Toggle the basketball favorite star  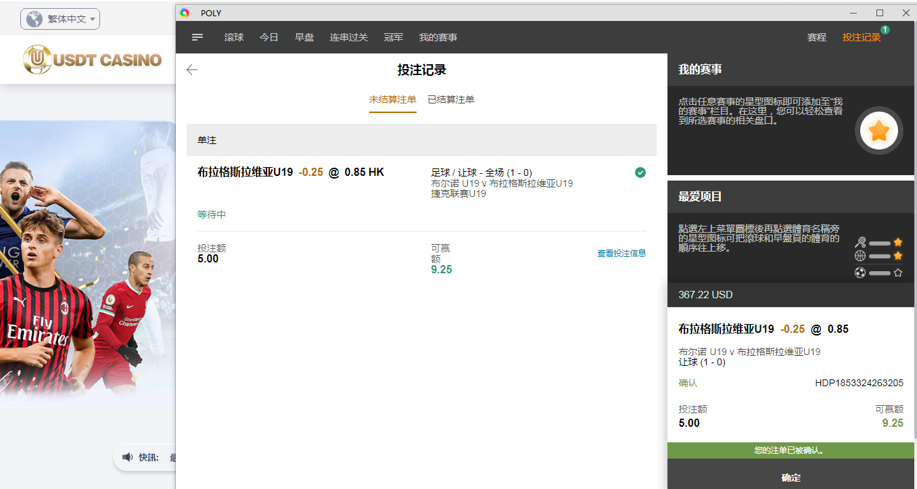pos(897,256)
